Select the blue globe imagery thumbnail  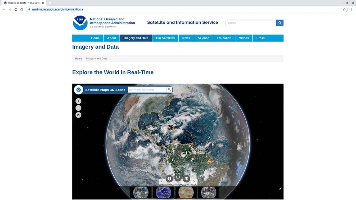pyautogui.click(x=163, y=192)
